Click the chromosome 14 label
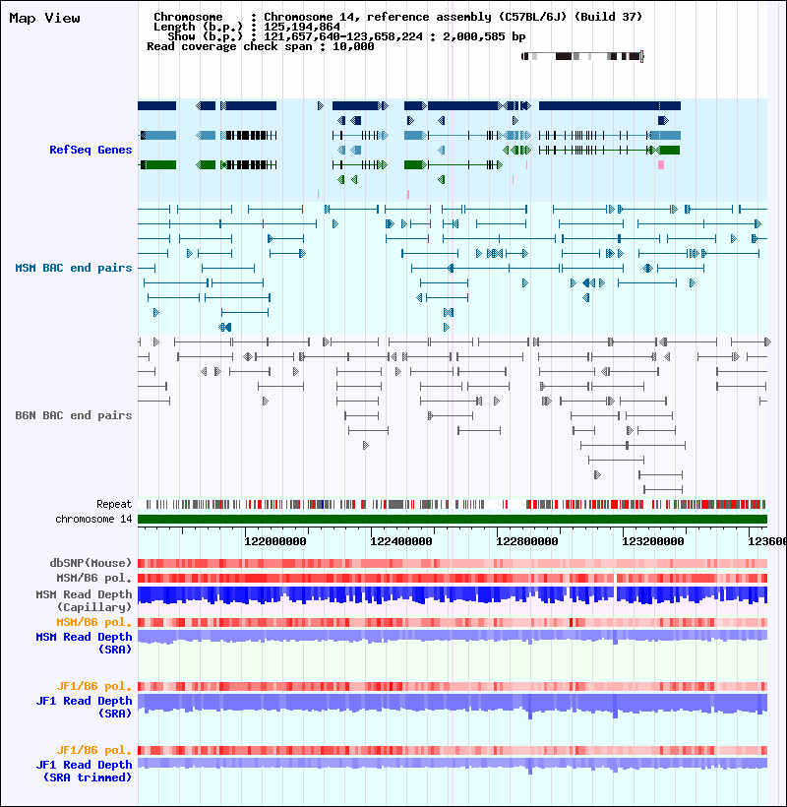This screenshot has width=787, height=807. tap(93, 519)
